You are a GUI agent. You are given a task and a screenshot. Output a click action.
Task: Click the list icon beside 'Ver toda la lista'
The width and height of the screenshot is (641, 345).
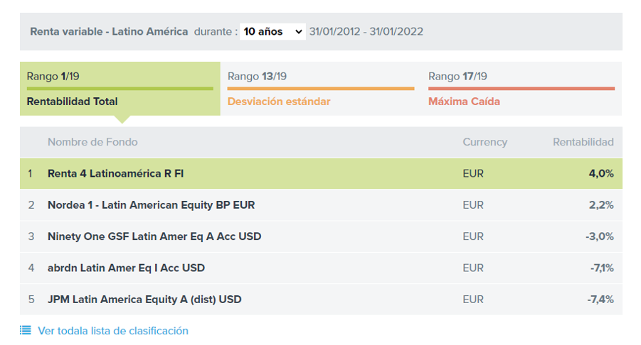pos(26,330)
